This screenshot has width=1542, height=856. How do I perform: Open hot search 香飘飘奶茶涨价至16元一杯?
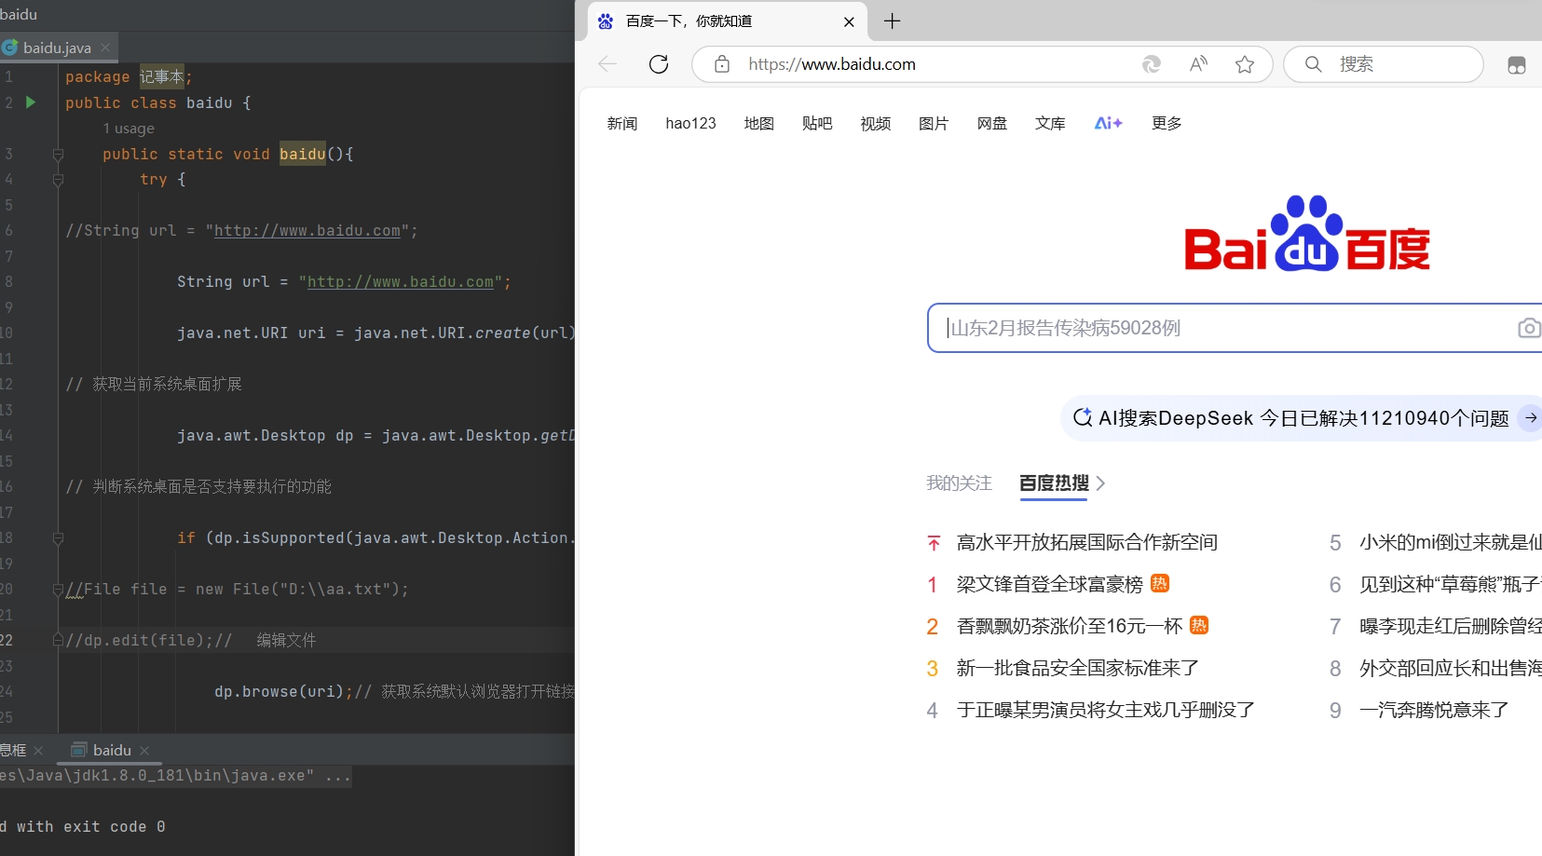click(1070, 626)
